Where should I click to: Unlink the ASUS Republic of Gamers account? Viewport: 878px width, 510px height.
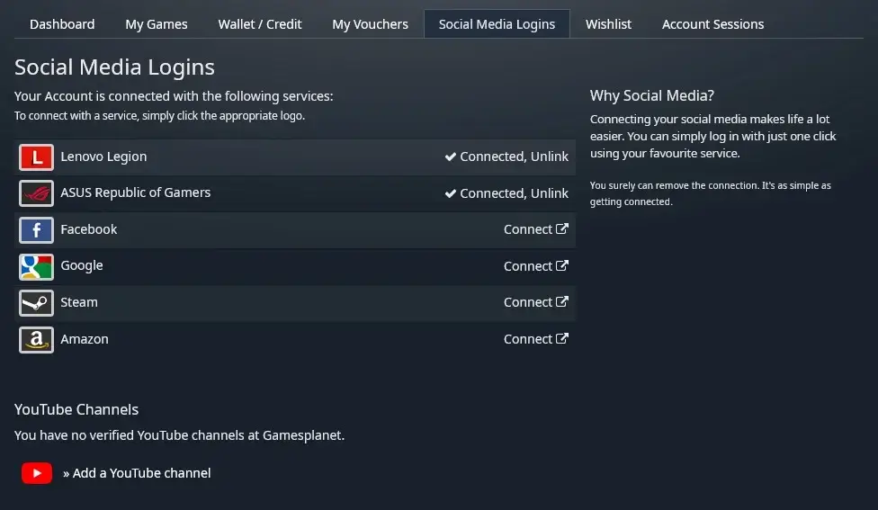tap(549, 193)
